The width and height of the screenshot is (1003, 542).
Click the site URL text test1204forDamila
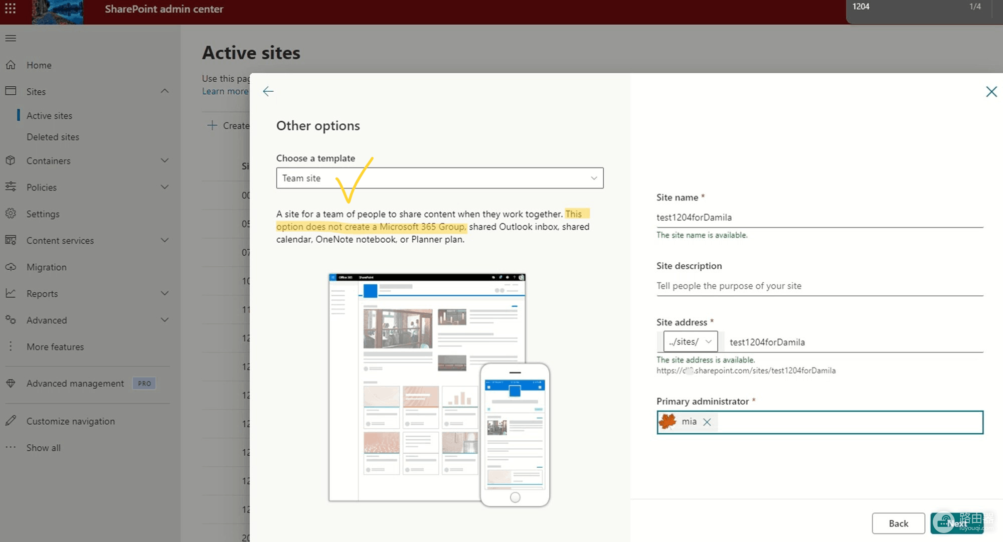(x=746, y=371)
